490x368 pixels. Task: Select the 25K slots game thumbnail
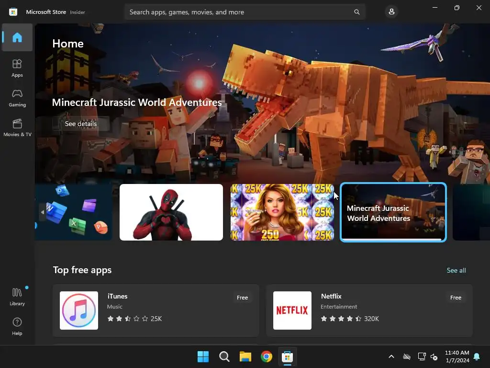pyautogui.click(x=282, y=212)
